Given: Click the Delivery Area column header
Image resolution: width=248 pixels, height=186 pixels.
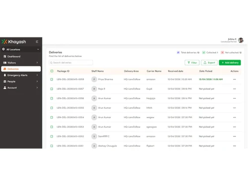Looking at the screenshot, I should coord(131,71).
